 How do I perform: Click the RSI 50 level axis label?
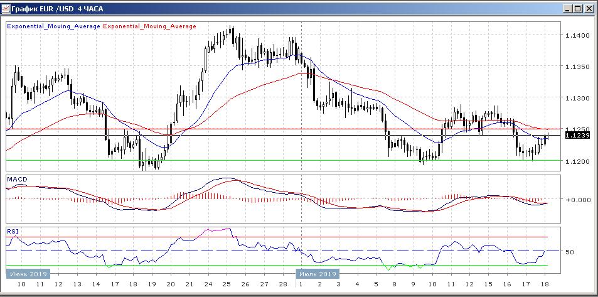570,252
